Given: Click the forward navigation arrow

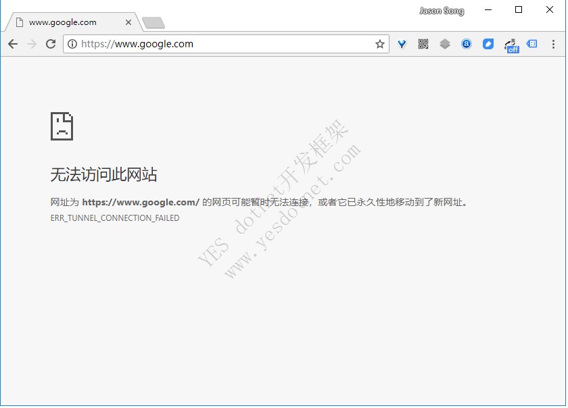Looking at the screenshot, I should point(32,44).
